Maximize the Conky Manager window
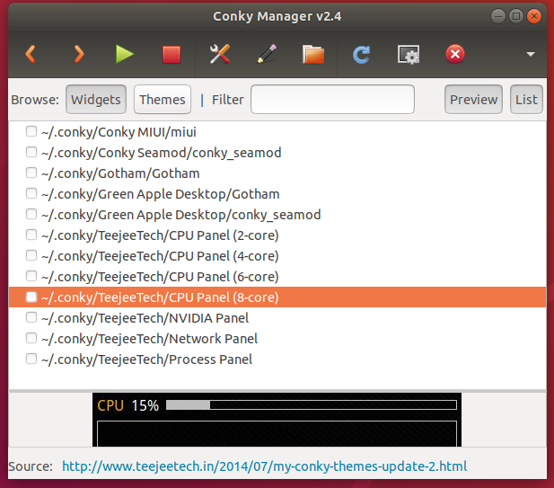 pyautogui.click(x=516, y=16)
